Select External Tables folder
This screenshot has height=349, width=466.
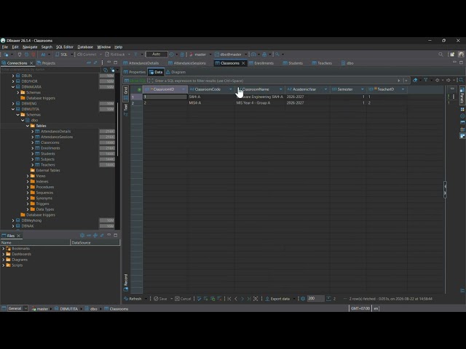pyautogui.click(x=48, y=170)
